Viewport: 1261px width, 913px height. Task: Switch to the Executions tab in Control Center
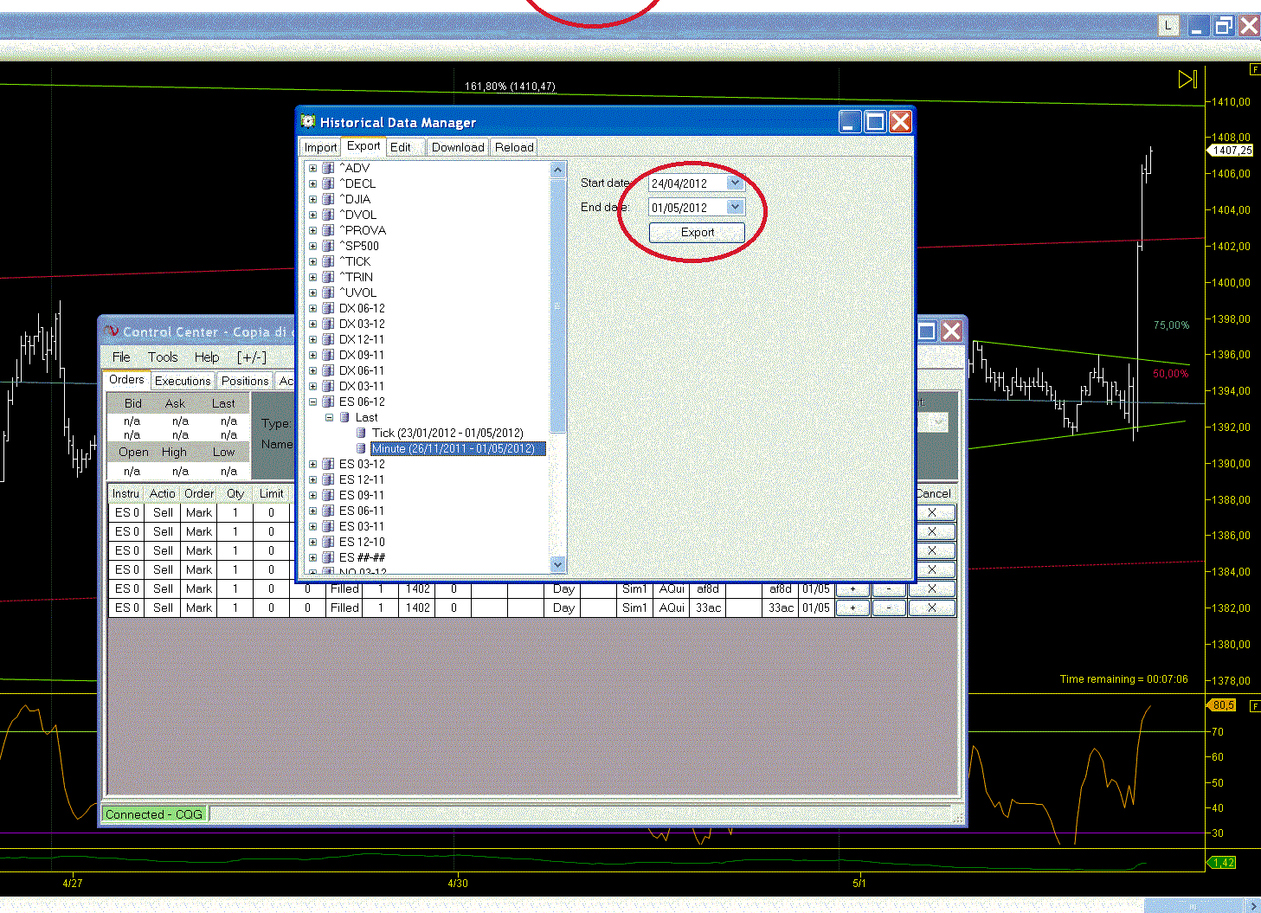pyautogui.click(x=183, y=381)
